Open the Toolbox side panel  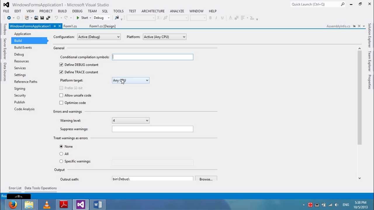(x=5, y=29)
